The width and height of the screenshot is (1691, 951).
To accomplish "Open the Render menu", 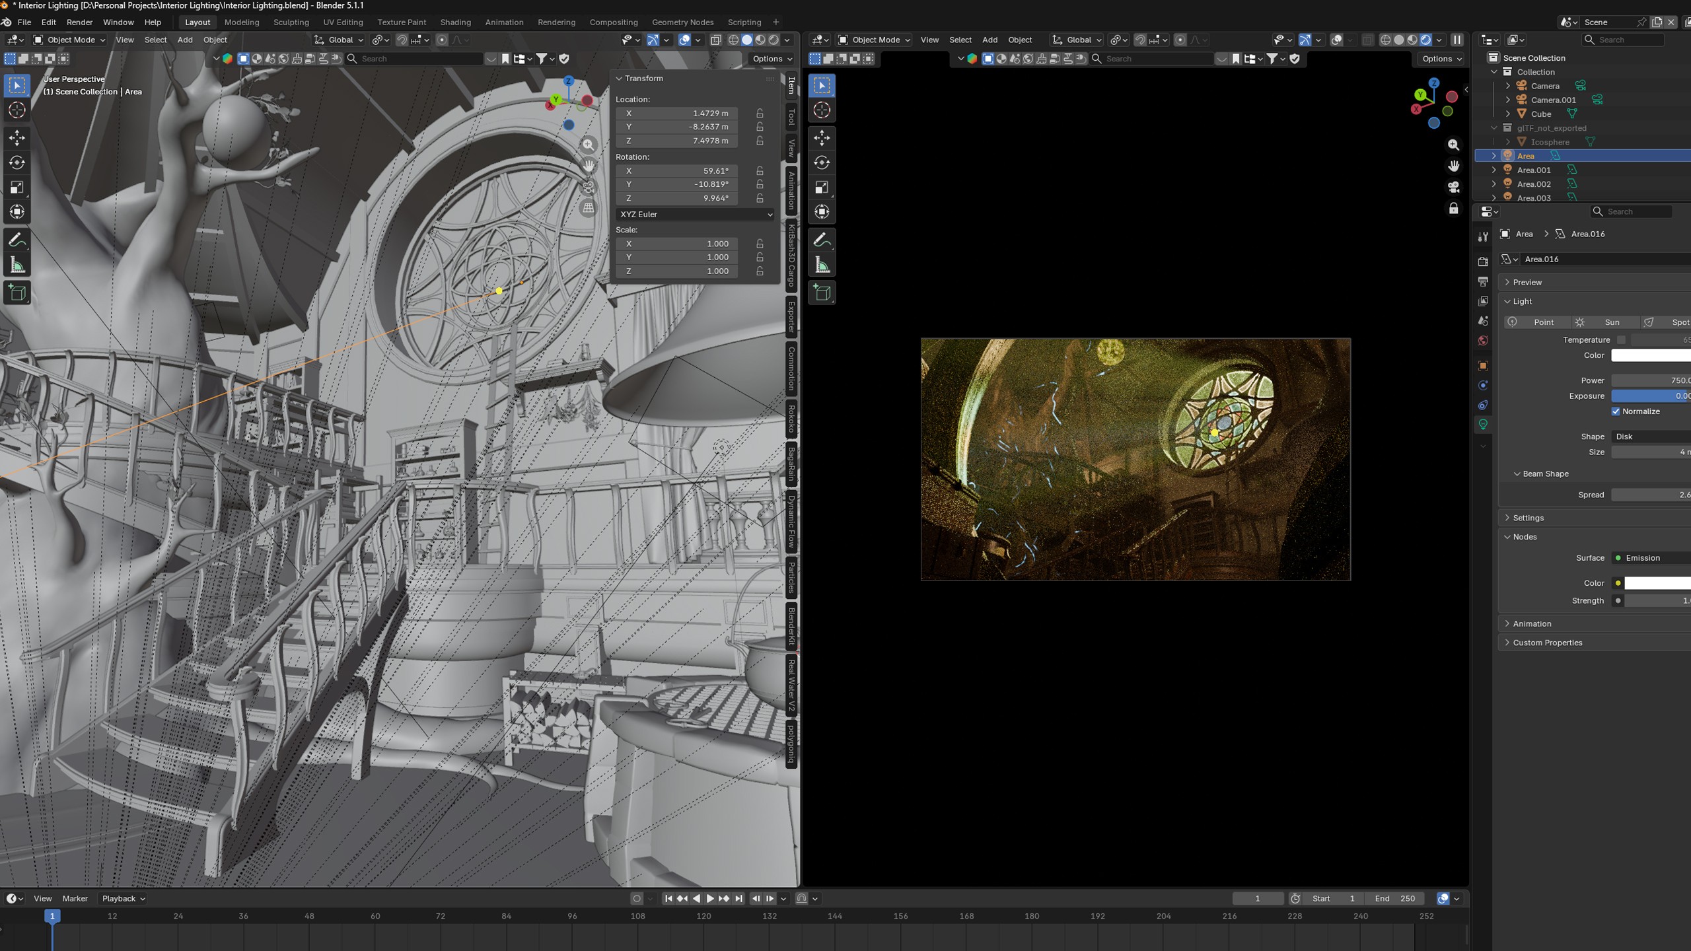I will tap(79, 22).
